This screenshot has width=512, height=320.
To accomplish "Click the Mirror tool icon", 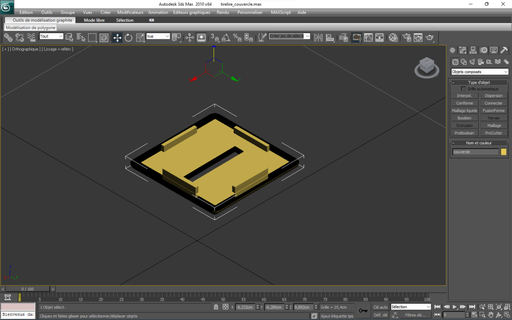I will click(318, 37).
